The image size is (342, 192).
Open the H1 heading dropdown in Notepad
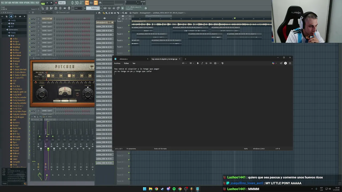click(x=184, y=63)
